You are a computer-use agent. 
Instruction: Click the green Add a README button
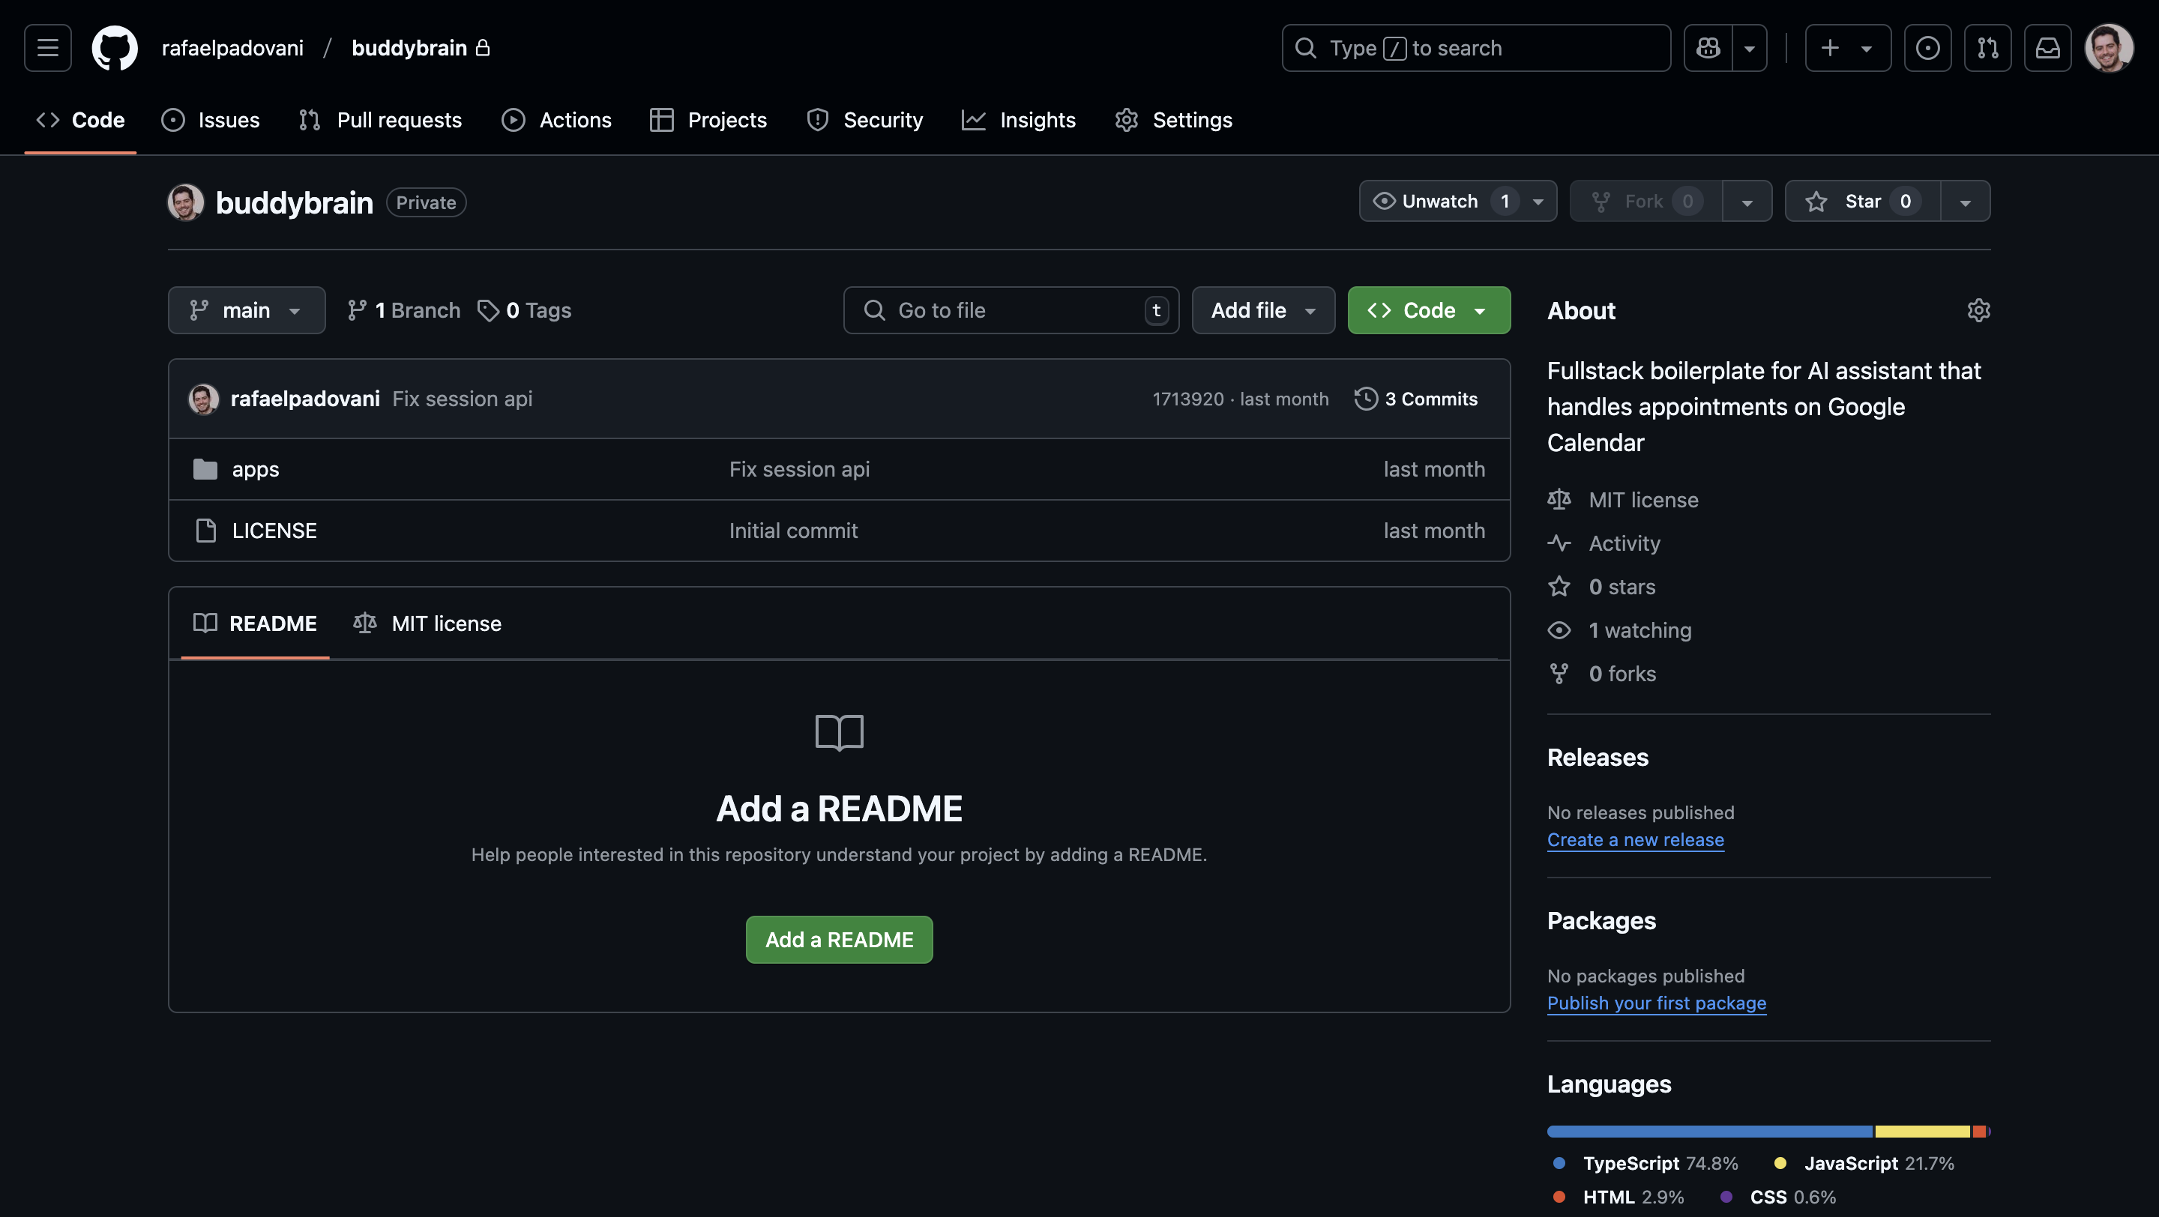(x=839, y=939)
